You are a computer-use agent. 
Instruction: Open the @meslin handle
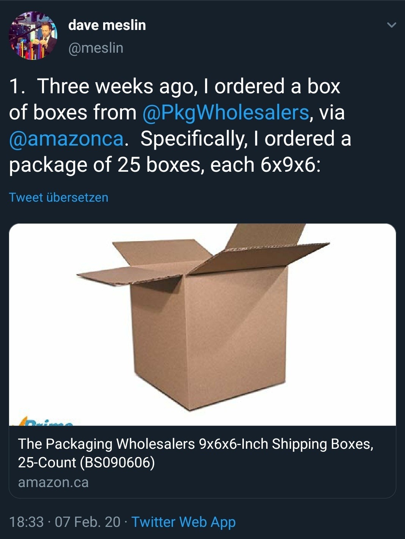[96, 48]
